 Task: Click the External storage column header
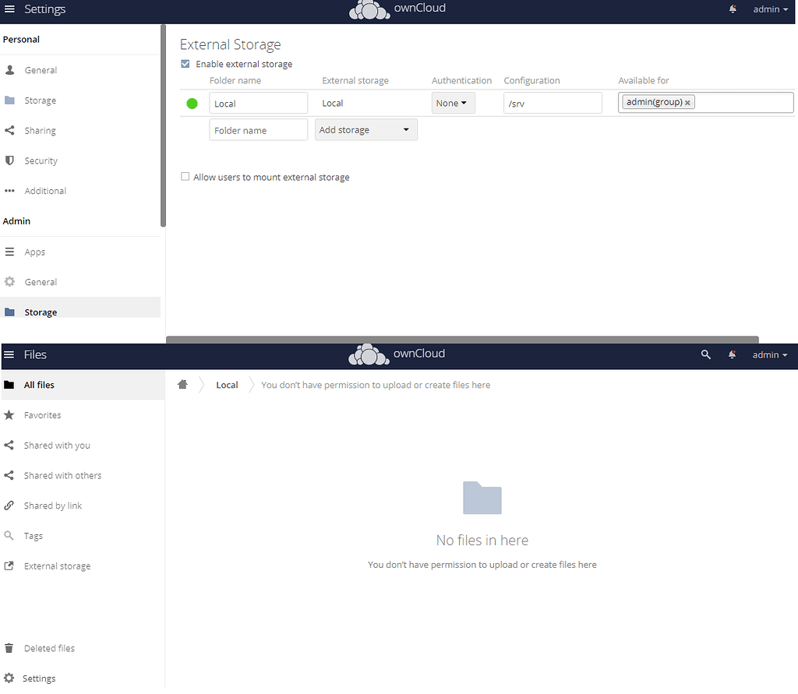click(355, 80)
